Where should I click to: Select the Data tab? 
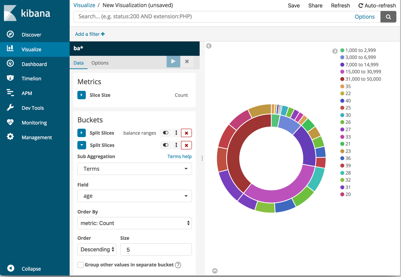point(78,63)
